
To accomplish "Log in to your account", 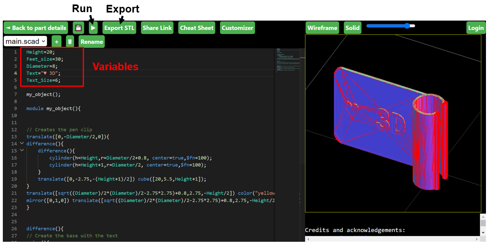I will (475, 28).
